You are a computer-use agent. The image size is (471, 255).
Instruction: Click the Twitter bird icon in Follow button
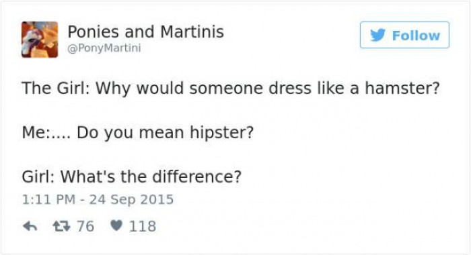[x=377, y=35]
